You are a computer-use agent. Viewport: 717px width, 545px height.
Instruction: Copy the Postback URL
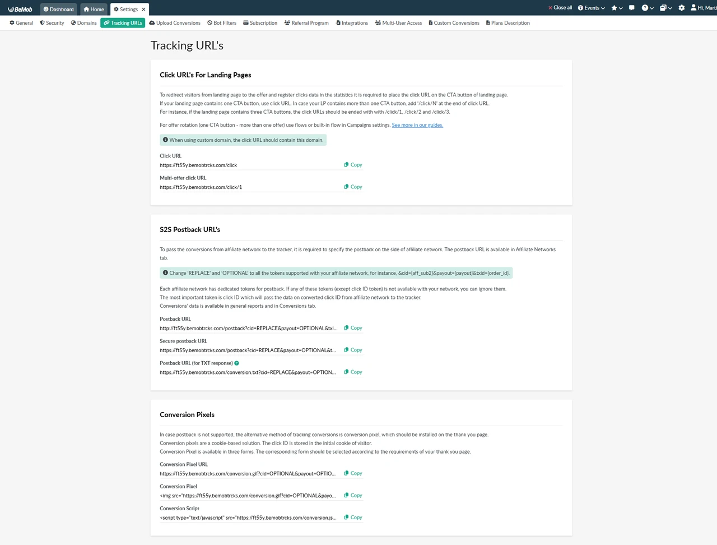coord(353,328)
